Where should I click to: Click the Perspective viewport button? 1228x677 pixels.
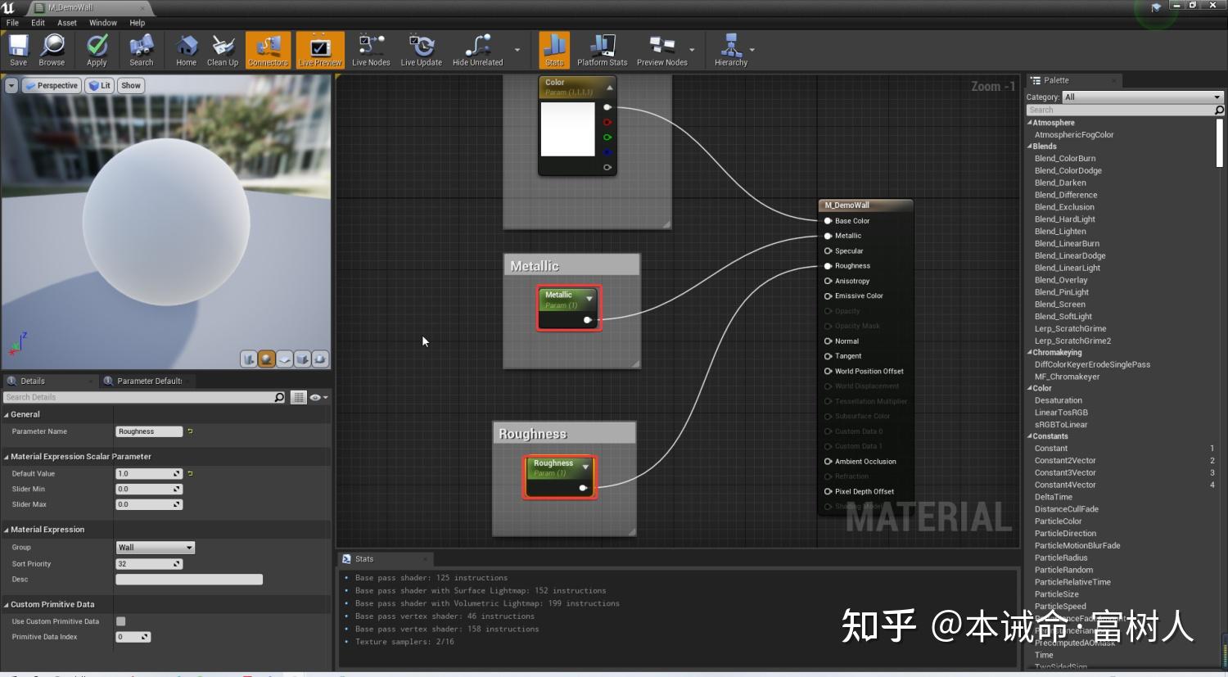[x=52, y=85]
